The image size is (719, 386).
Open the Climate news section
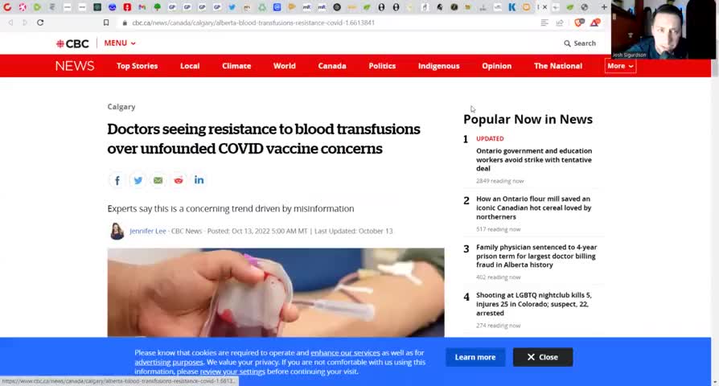[x=236, y=66]
